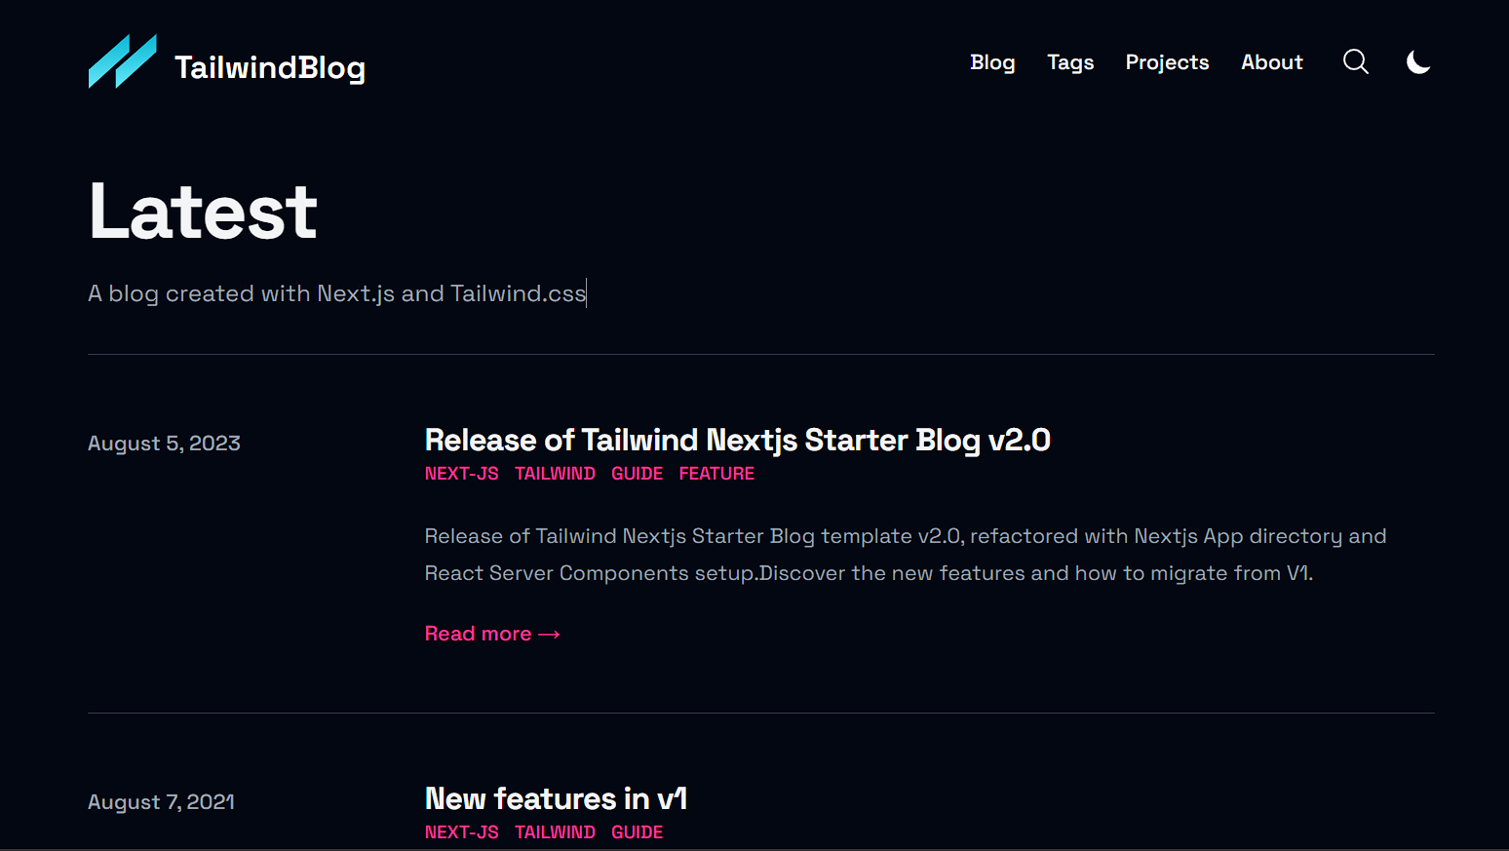
Task: Click the TailwindBlog logo
Action: [226, 61]
